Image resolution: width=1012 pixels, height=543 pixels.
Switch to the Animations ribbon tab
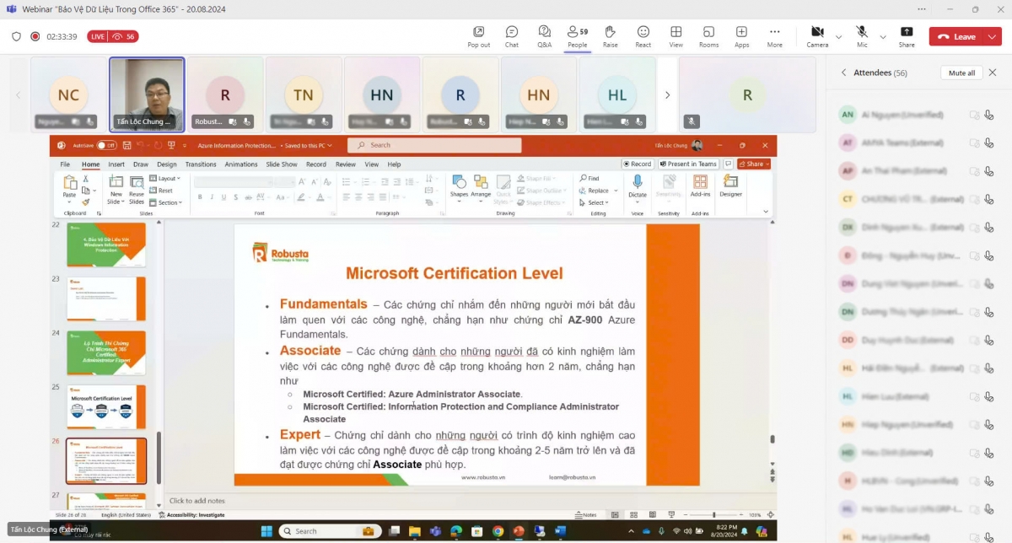241,164
